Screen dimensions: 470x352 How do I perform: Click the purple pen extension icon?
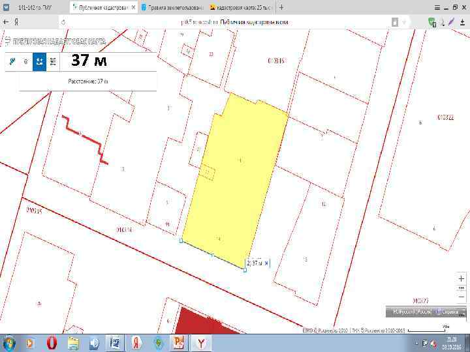pos(452,22)
